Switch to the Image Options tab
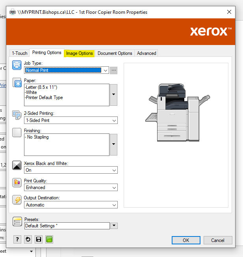 tap(80, 53)
